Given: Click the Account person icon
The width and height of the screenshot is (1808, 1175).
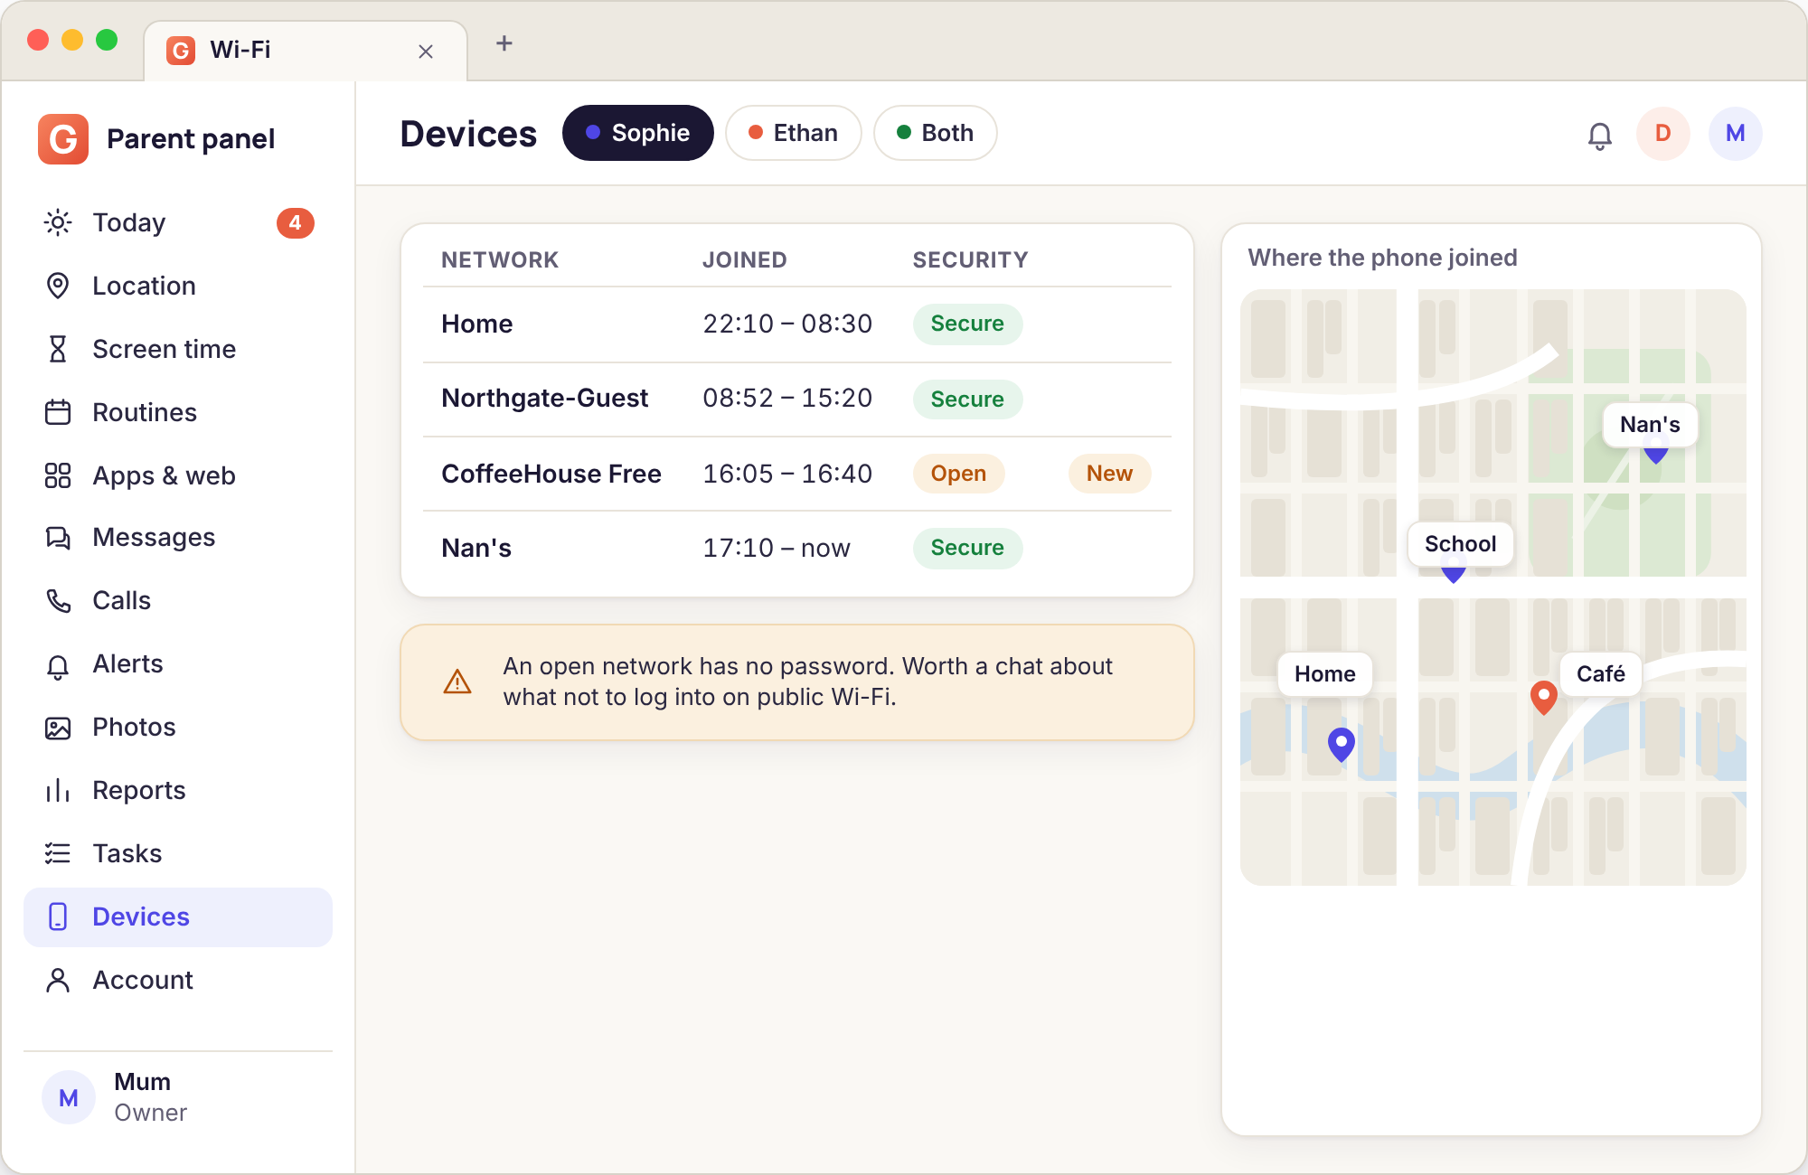Looking at the screenshot, I should pyautogui.click(x=58, y=980).
